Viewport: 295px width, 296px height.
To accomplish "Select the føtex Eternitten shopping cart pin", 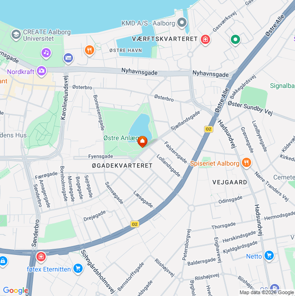I will (x=78, y=269).
